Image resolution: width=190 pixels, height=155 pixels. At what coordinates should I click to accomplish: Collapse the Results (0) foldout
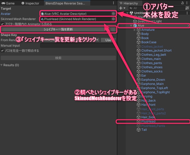pyautogui.click(x=2, y=65)
